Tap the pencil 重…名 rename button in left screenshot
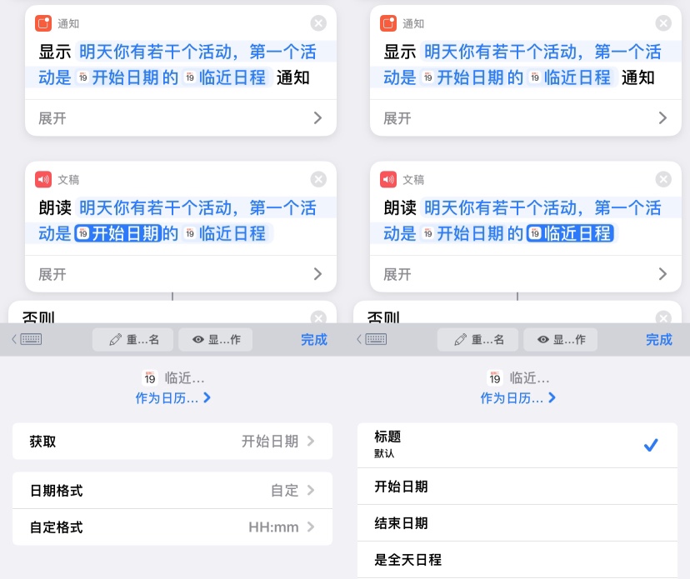Viewport: 690px width, 579px height. click(132, 340)
